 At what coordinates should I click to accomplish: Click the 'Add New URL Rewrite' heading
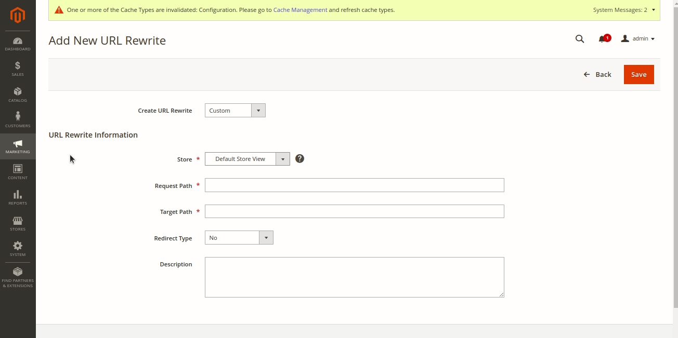[107, 40]
